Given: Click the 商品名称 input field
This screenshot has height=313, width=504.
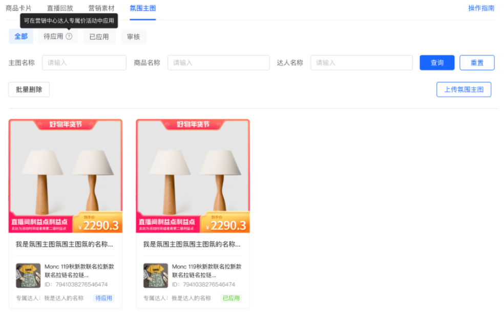Looking at the screenshot, I should pos(218,62).
